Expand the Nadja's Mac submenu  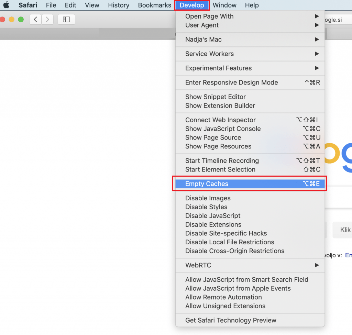tap(250, 40)
